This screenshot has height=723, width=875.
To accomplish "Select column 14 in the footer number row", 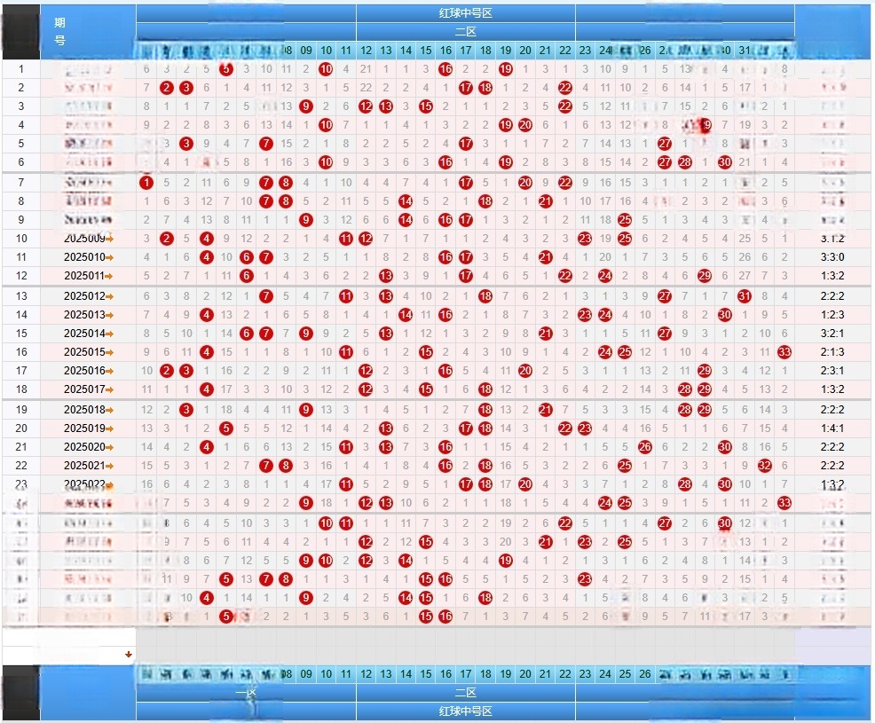I will pyautogui.click(x=406, y=674).
